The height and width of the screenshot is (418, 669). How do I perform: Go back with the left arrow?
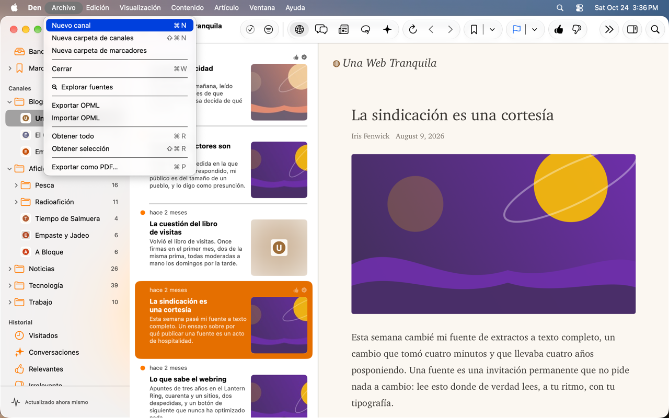click(x=431, y=30)
